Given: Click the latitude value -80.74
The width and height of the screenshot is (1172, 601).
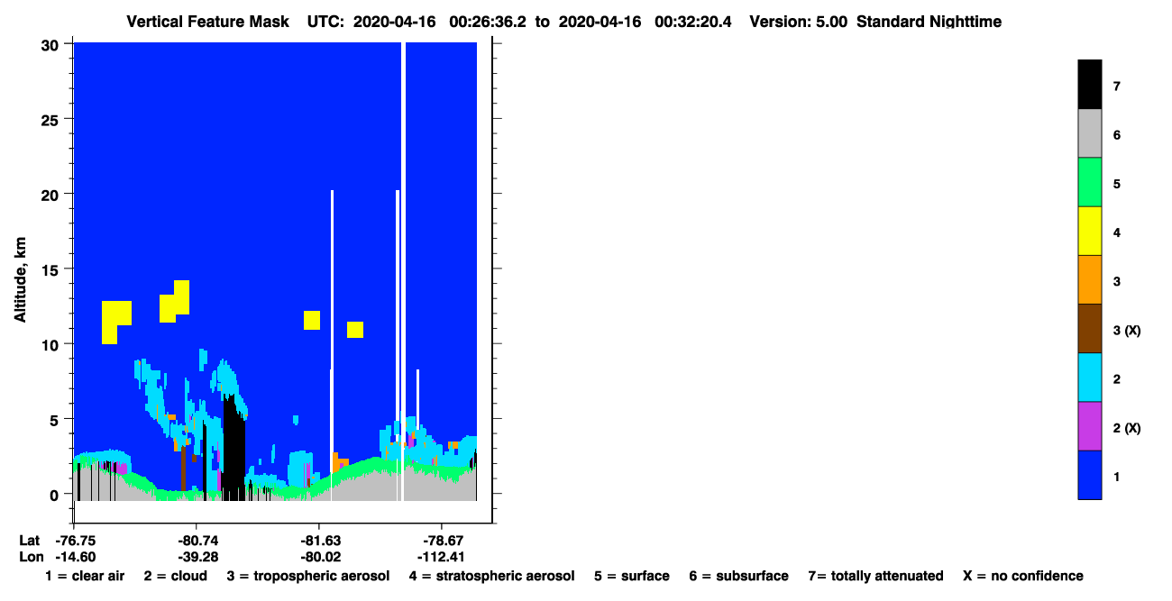Looking at the screenshot, I should (197, 541).
